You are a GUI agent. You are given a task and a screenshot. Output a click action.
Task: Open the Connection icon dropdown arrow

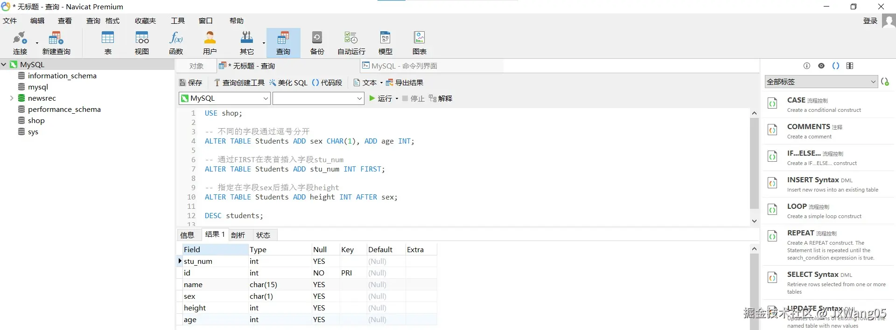(x=37, y=43)
